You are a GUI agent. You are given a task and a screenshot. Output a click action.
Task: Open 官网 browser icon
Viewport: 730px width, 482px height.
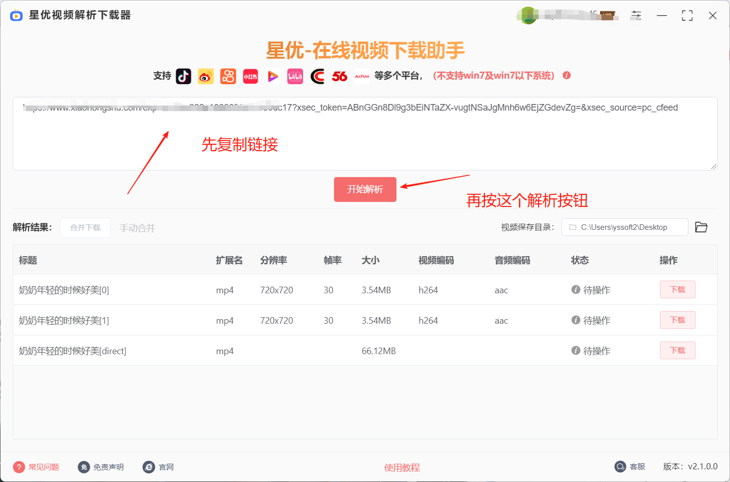point(149,467)
